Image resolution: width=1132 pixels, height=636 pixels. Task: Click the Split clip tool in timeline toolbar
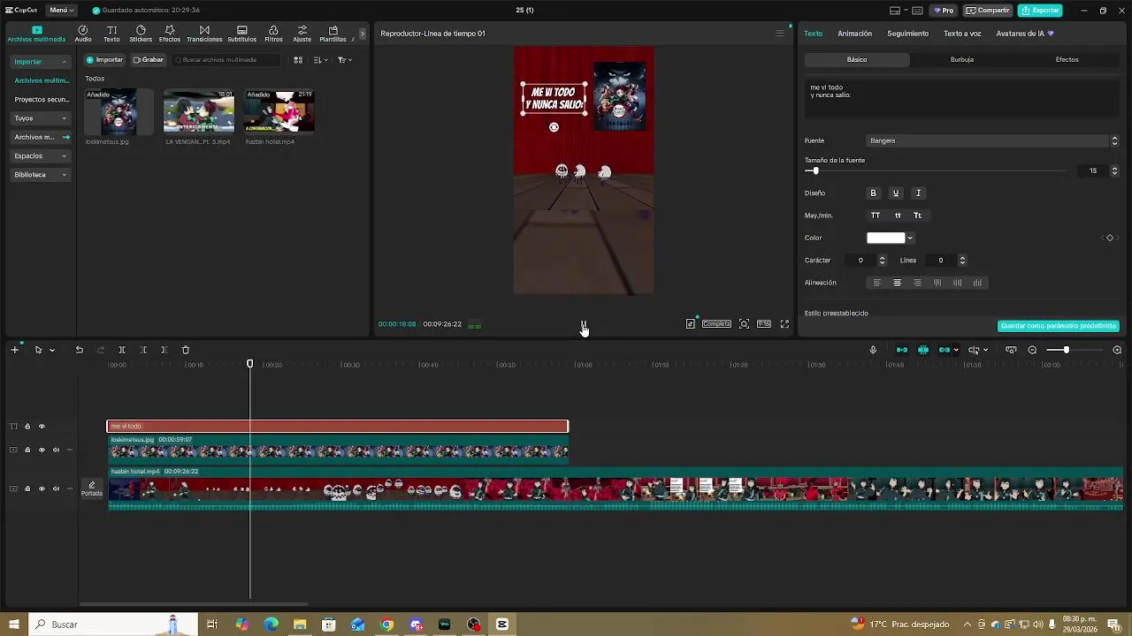(122, 350)
